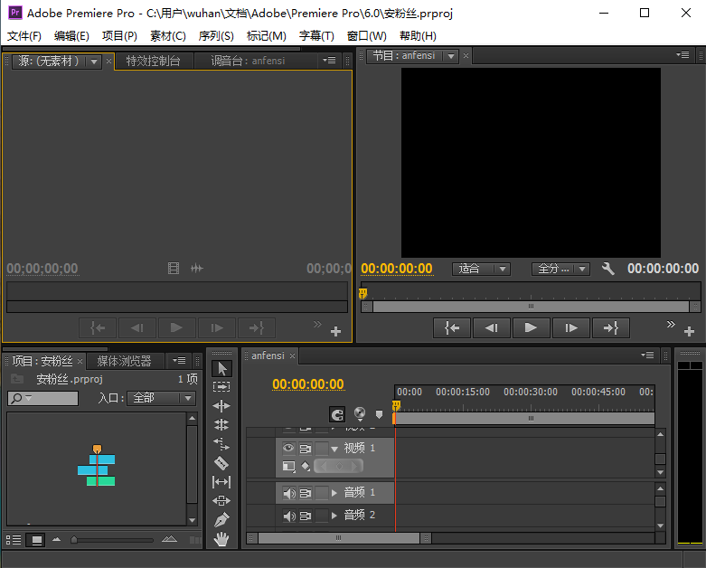Click the program monitor step forward button

(x=570, y=328)
